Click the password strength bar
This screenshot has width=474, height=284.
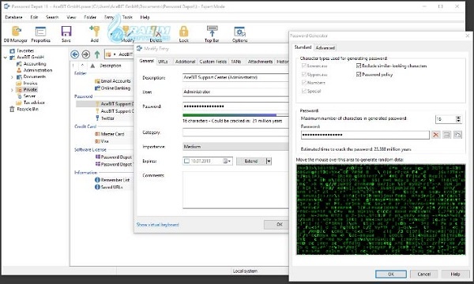click(x=235, y=115)
